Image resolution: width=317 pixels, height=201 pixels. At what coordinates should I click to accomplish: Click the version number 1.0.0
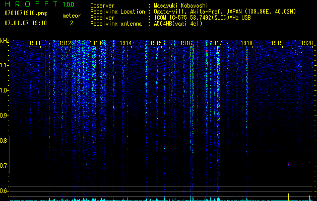point(68,5)
